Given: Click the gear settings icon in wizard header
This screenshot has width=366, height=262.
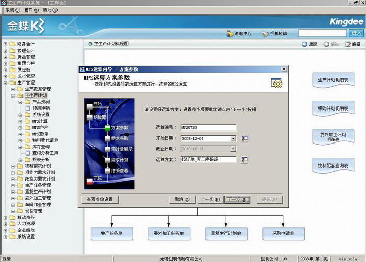Looking at the screenshot, I should click(277, 83).
